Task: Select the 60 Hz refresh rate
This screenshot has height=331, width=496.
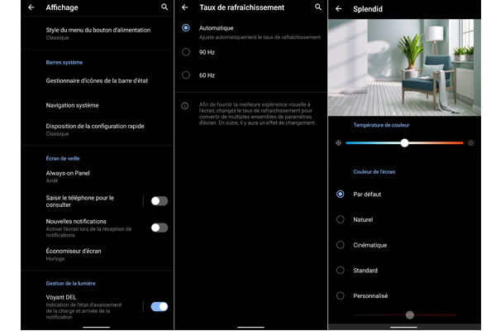Action: tap(185, 75)
